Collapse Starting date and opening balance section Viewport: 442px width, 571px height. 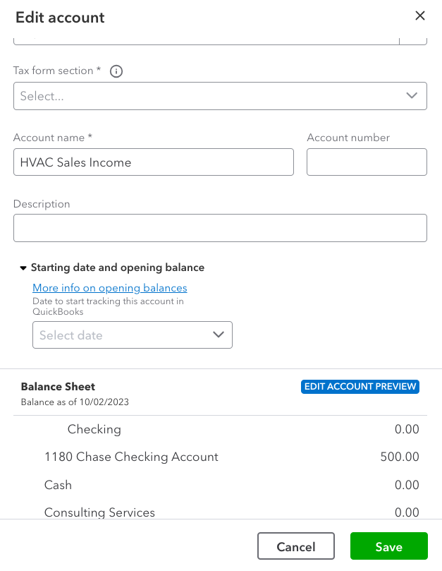[x=23, y=268]
